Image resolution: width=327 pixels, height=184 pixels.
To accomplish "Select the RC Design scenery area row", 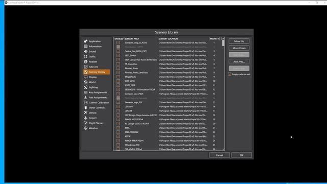I will [x=169, y=124].
